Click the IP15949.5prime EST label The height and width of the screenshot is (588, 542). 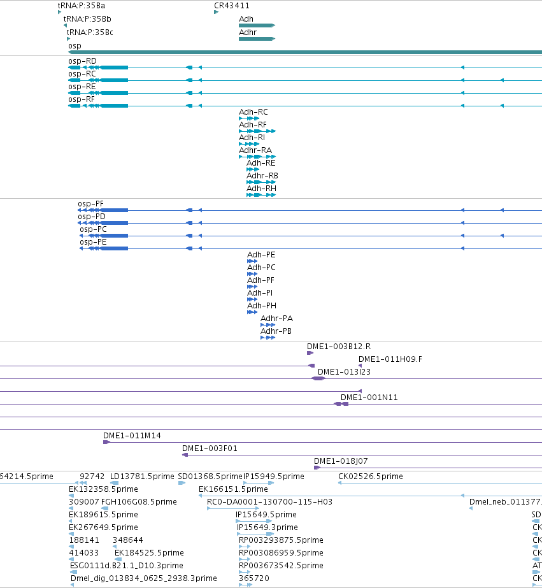tap(274, 477)
